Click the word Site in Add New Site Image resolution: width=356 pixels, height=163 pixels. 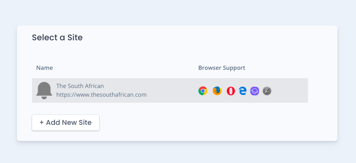point(85,123)
